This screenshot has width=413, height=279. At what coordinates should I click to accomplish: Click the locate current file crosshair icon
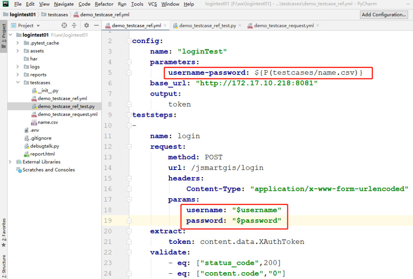coord(64,25)
